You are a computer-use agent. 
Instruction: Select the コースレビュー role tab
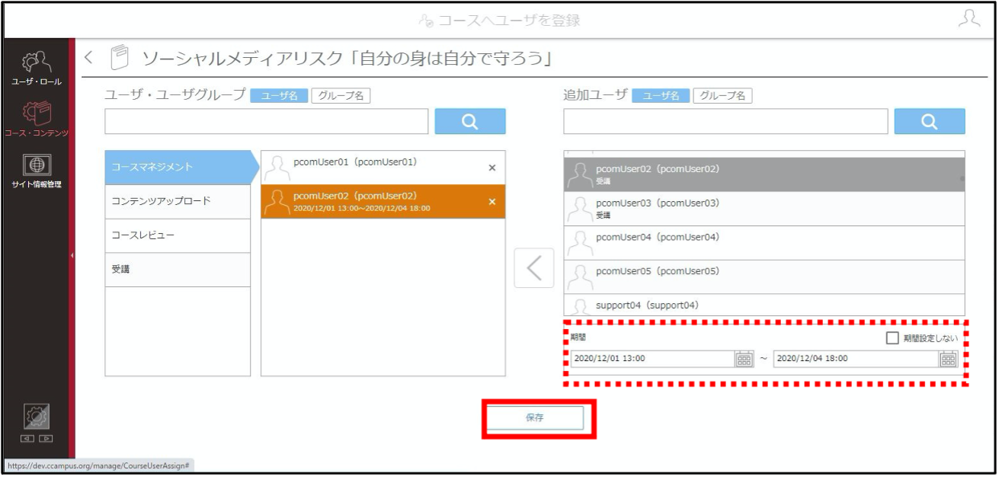point(178,236)
